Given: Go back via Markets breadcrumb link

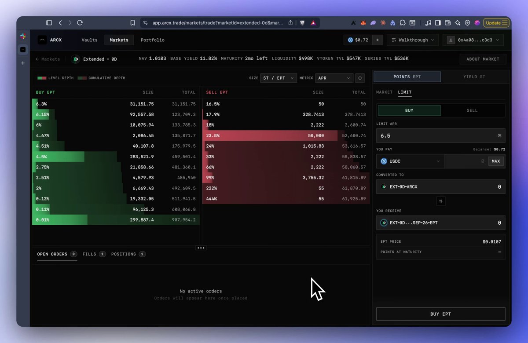Looking at the screenshot, I should point(48,59).
